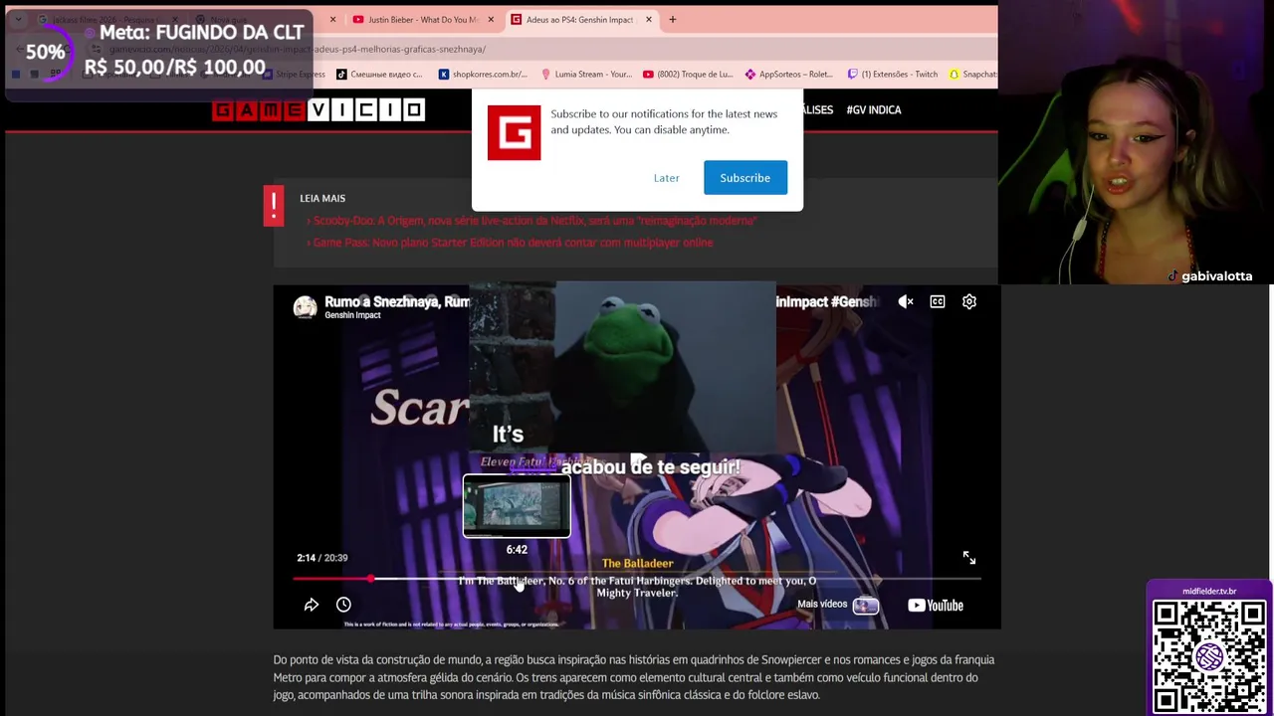This screenshot has height=716, width=1274.
Task: Click the Subscribe button in notification popup
Action: 744,178
